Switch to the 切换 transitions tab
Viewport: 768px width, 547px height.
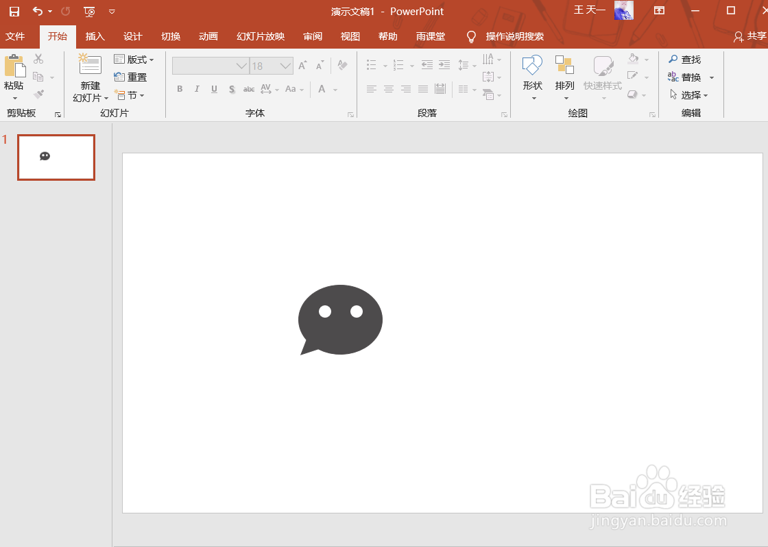[x=171, y=37]
